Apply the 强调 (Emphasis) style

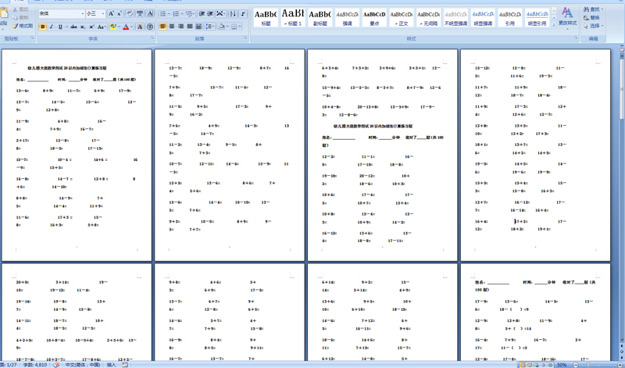tap(347, 17)
